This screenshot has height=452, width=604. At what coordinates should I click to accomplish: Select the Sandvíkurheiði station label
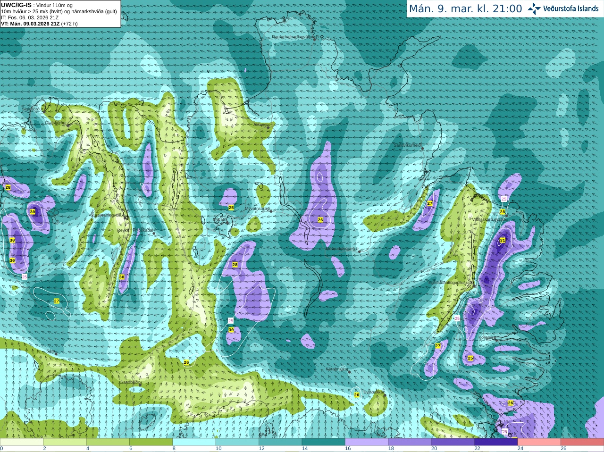coord(408,145)
